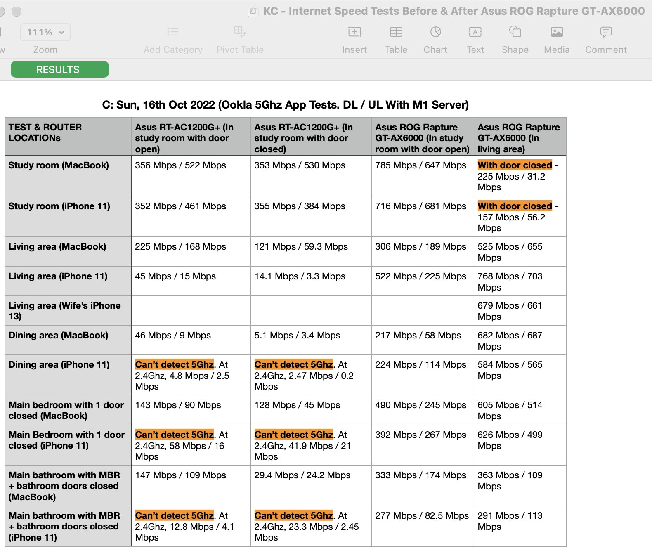Select 'Main bedroom with 1 door closed (MacBook)' label
Screen dimensions: 652x553
[68, 410]
